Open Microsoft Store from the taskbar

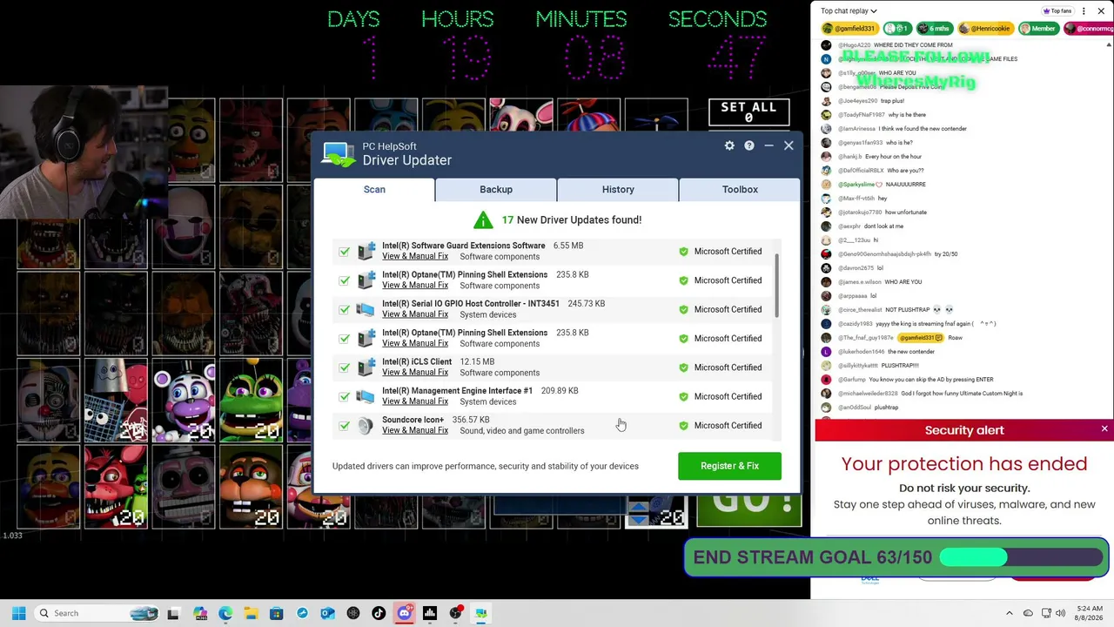pos(277,613)
